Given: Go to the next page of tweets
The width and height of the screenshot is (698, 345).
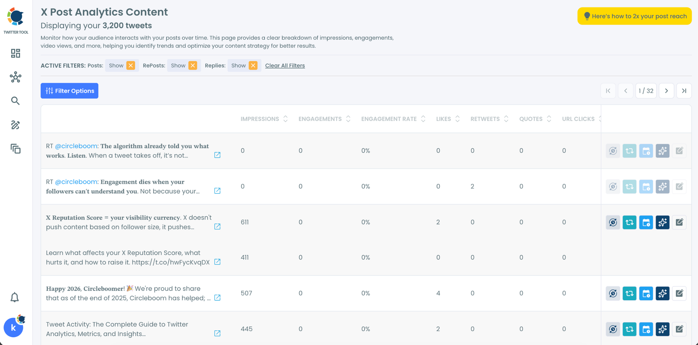Looking at the screenshot, I should 666,91.
